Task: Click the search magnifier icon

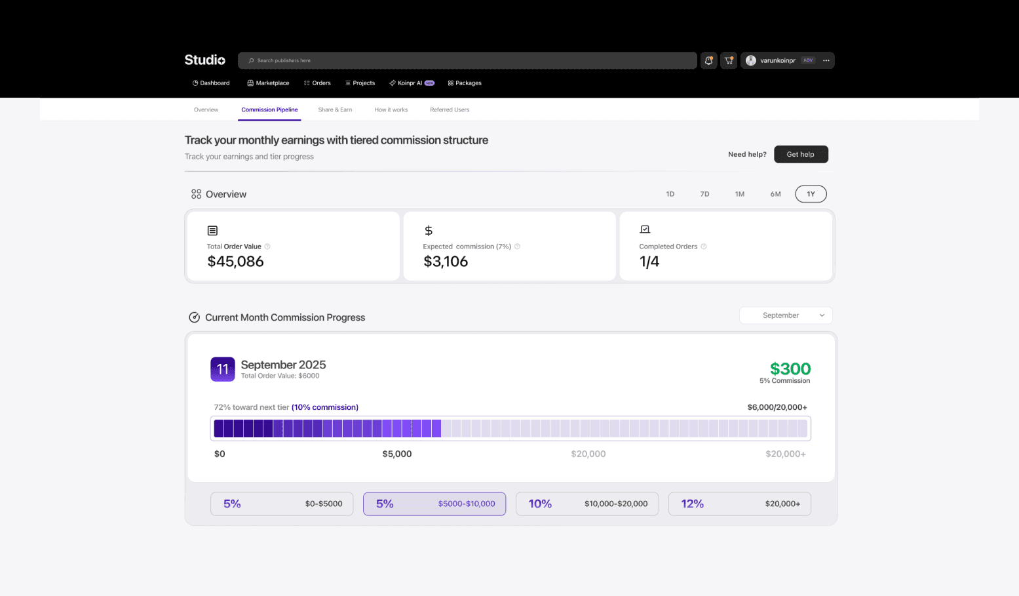Action: tap(251, 60)
